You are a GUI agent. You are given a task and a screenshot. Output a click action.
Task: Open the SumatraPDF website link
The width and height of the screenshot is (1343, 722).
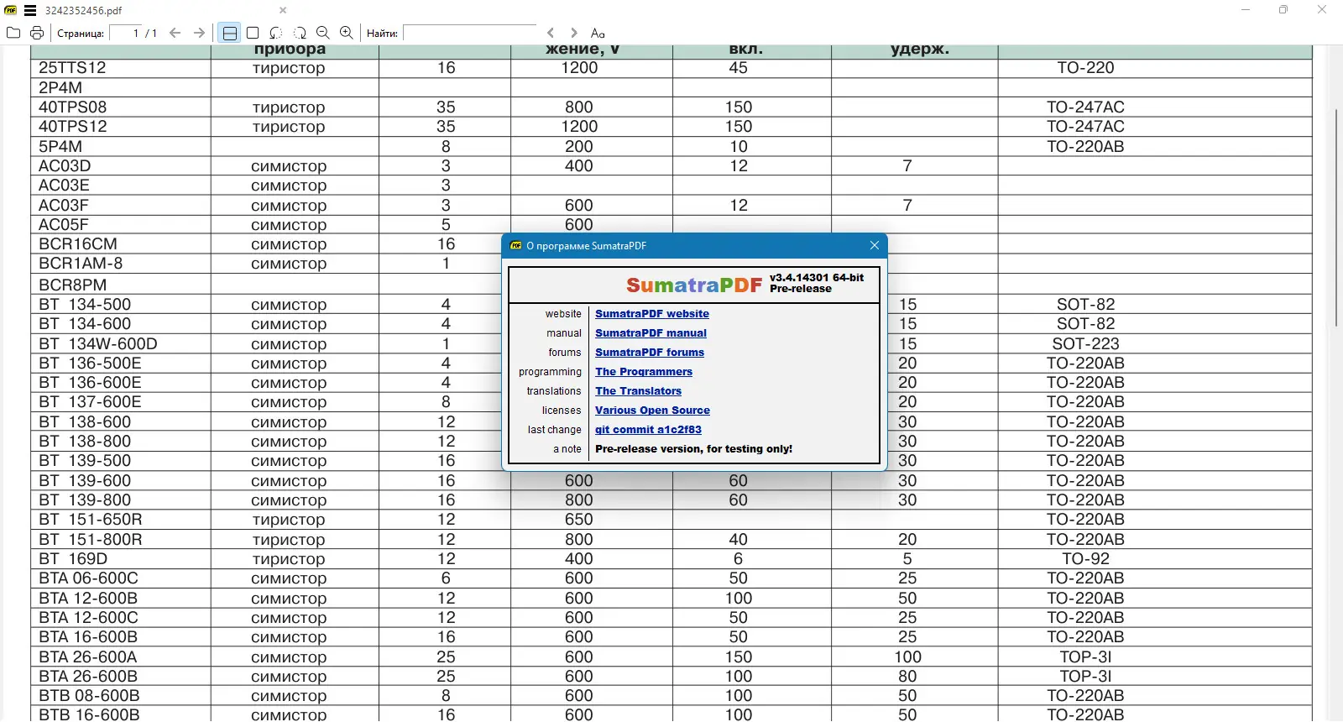[x=652, y=314]
